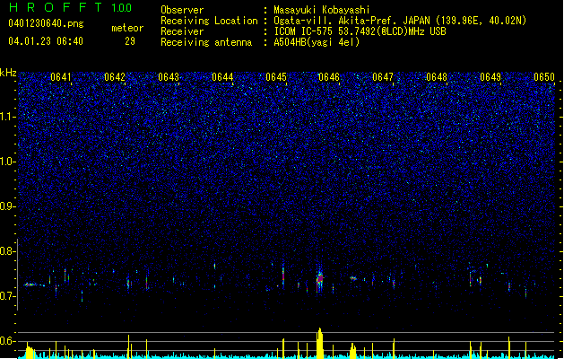Click the 1.0 kHz axis label
Screen dimensions: 564x359
[x=8, y=162]
